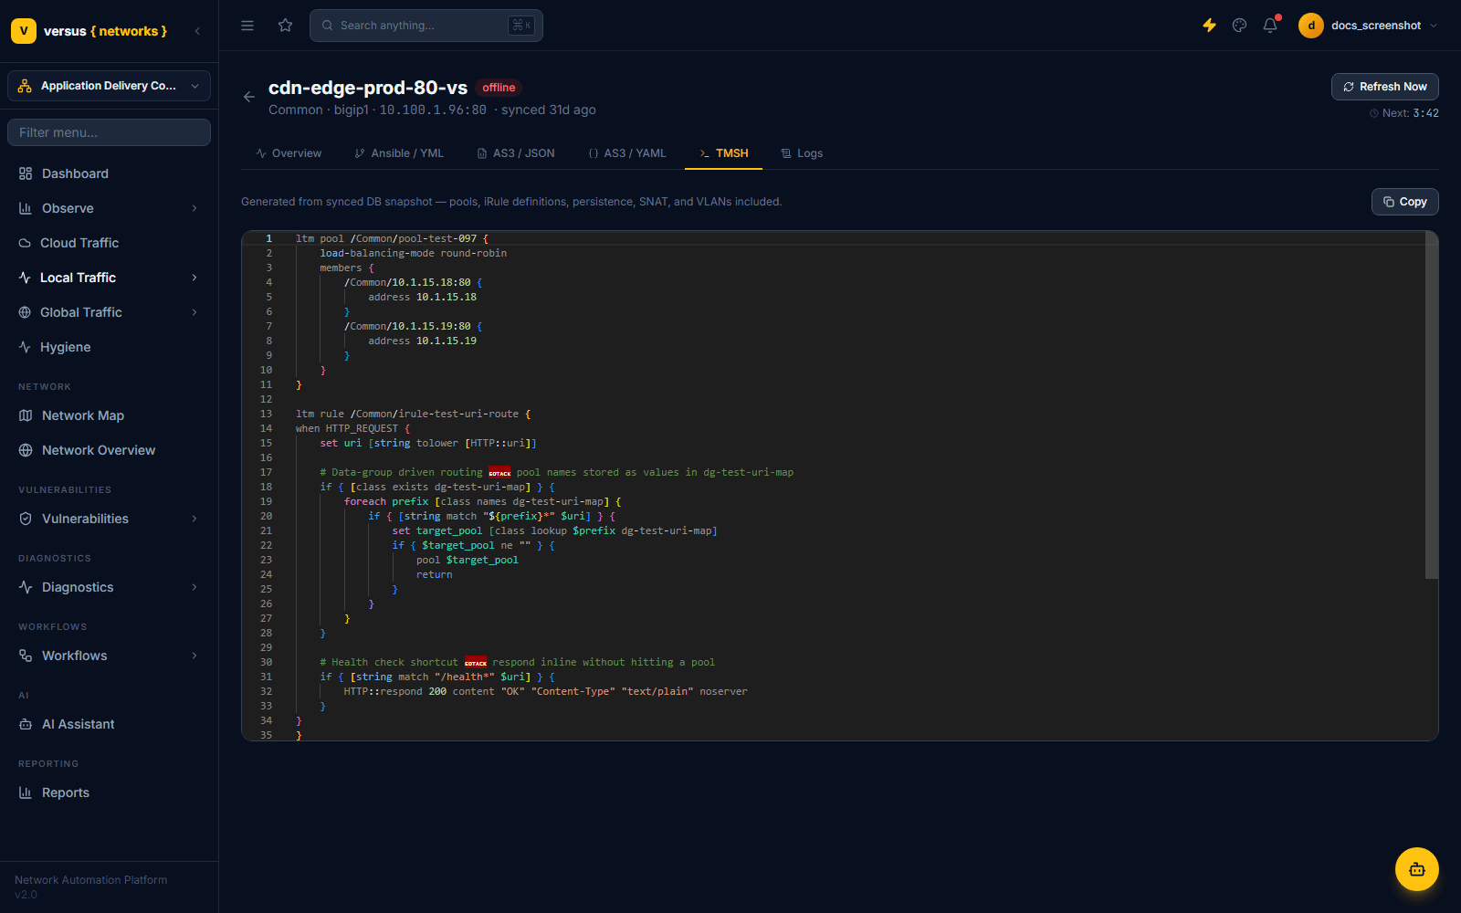Click the Versus Networks logo icon
Screen dimensions: 1461x913
24,31
